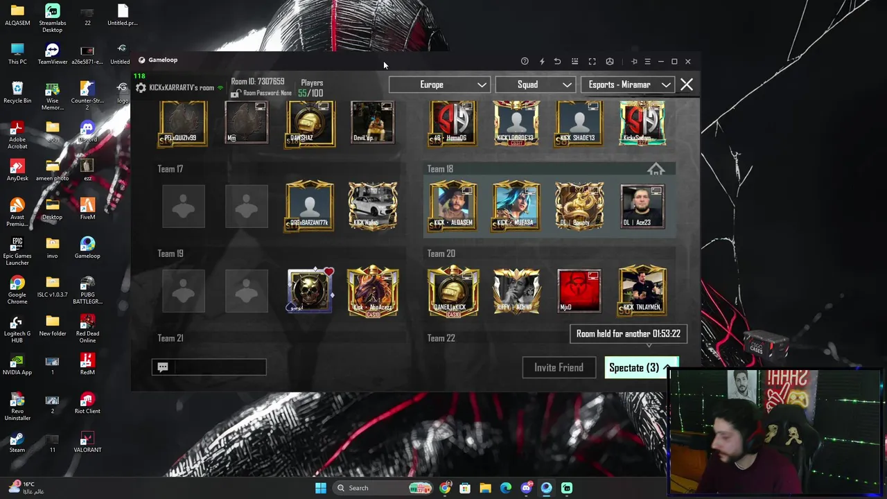The width and height of the screenshot is (887, 499).
Task: Select player DevilUp avatar
Action: tap(373, 123)
